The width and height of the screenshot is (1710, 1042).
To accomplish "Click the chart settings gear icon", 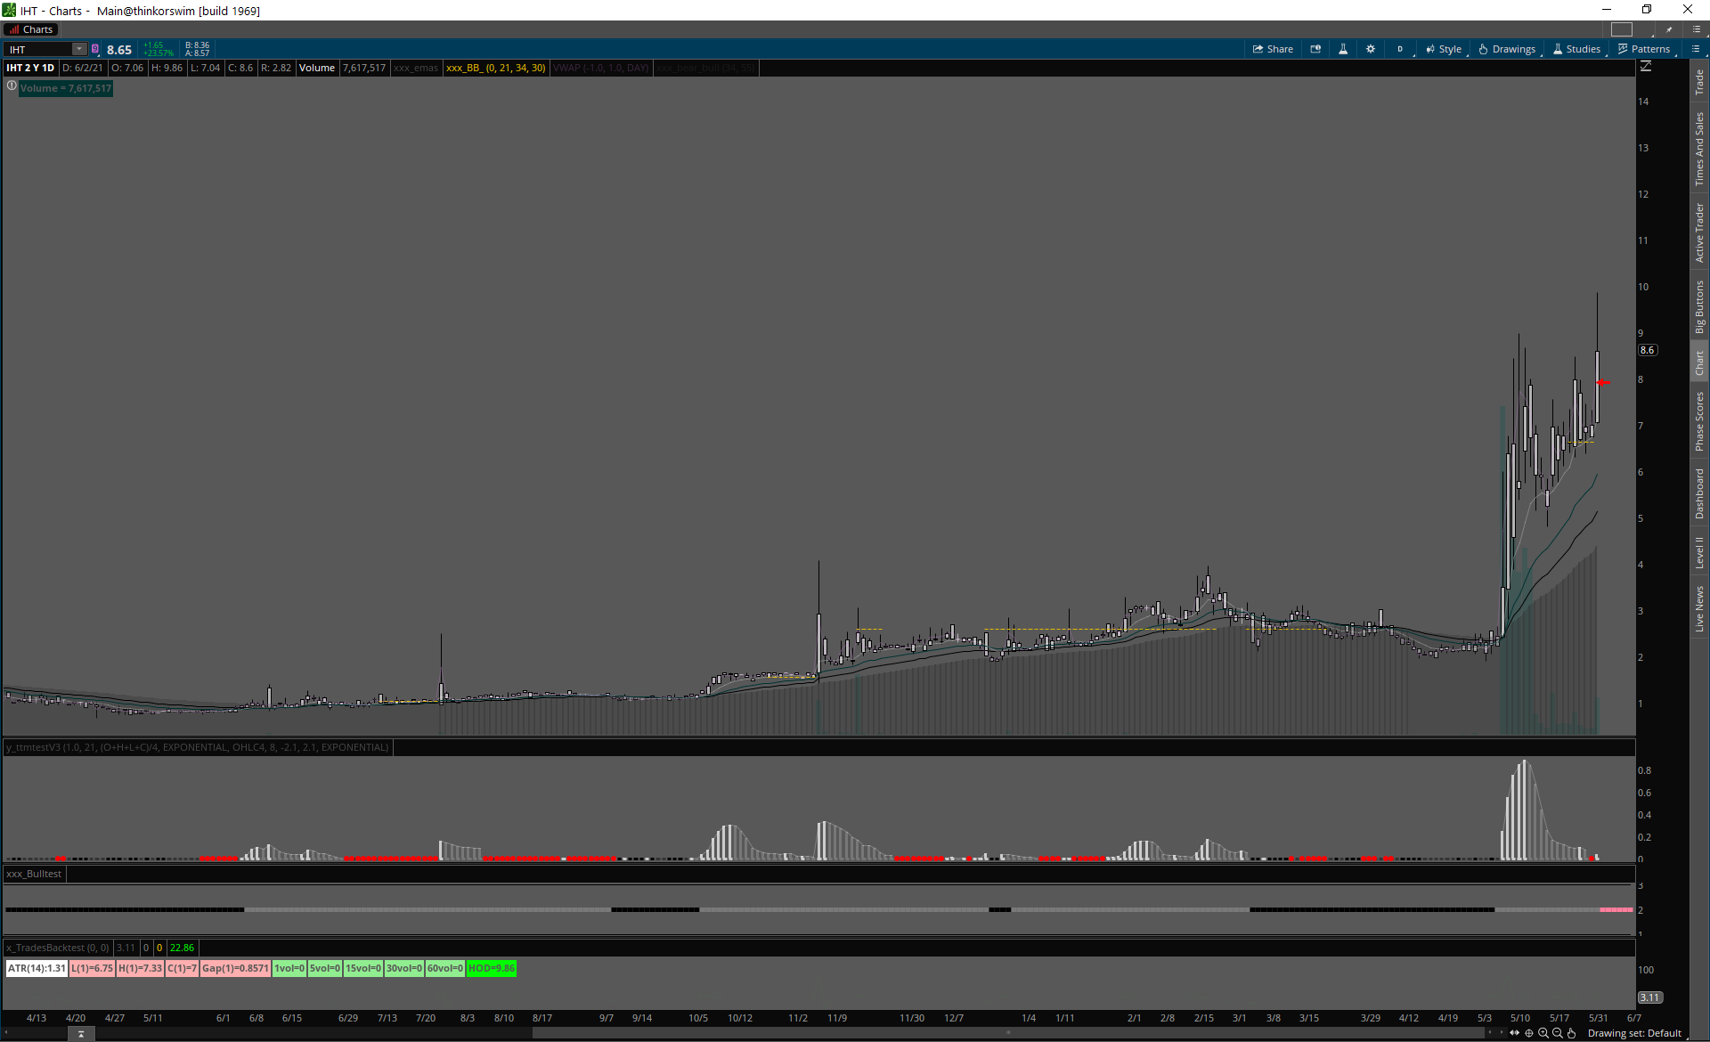I will [x=1371, y=49].
